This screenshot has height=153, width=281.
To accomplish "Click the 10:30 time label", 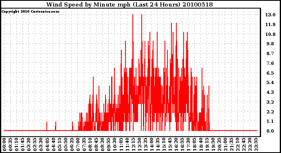I will [115, 145].
